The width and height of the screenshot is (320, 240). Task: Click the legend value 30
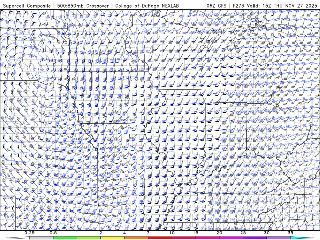click(267, 233)
